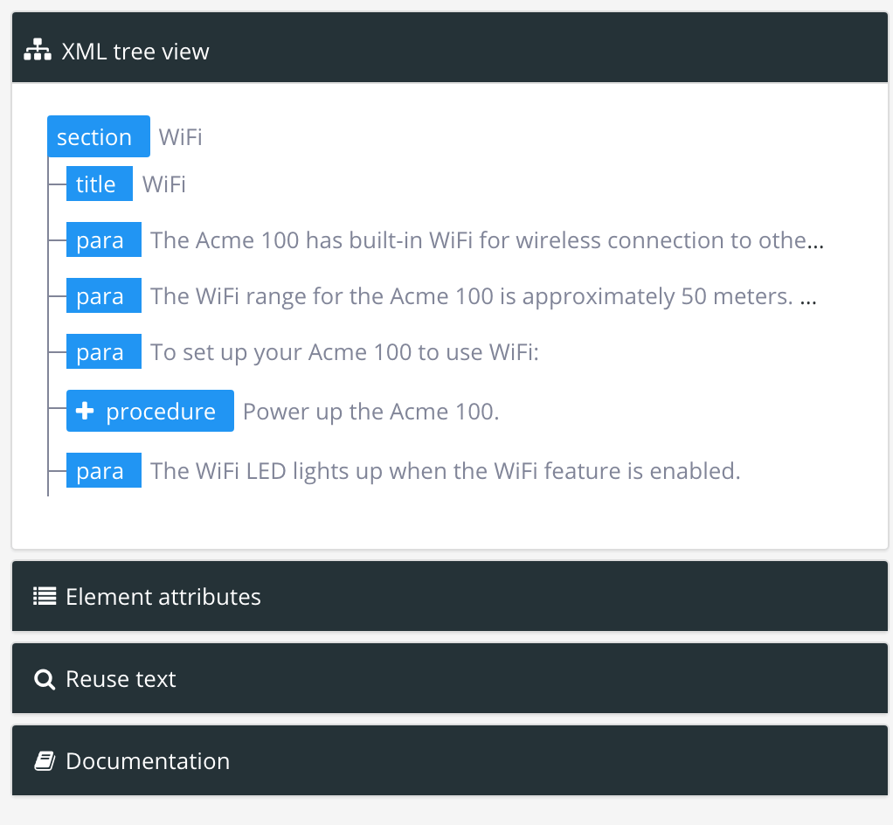This screenshot has width=893, height=825.
Task: Click the list icon on Element attributes header
Action: 44,596
